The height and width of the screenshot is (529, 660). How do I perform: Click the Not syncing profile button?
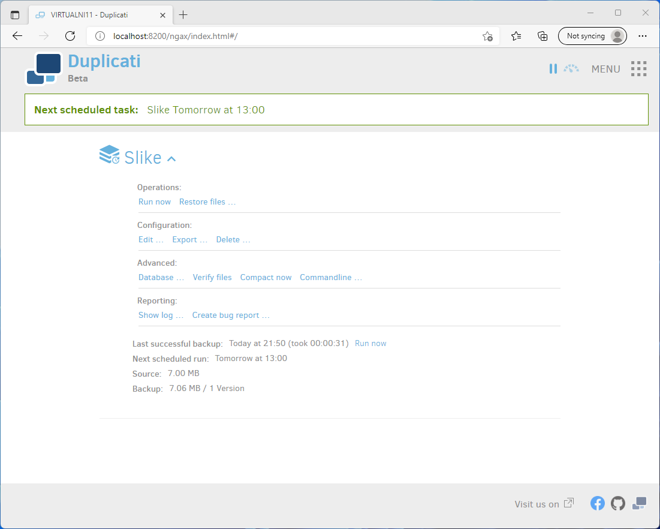coord(592,36)
